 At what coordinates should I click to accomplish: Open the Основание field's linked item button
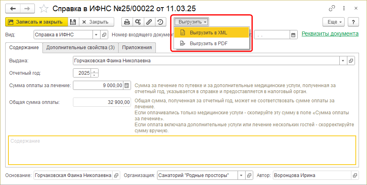tap(116, 175)
